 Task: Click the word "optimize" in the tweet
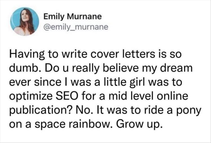click(x=31, y=96)
